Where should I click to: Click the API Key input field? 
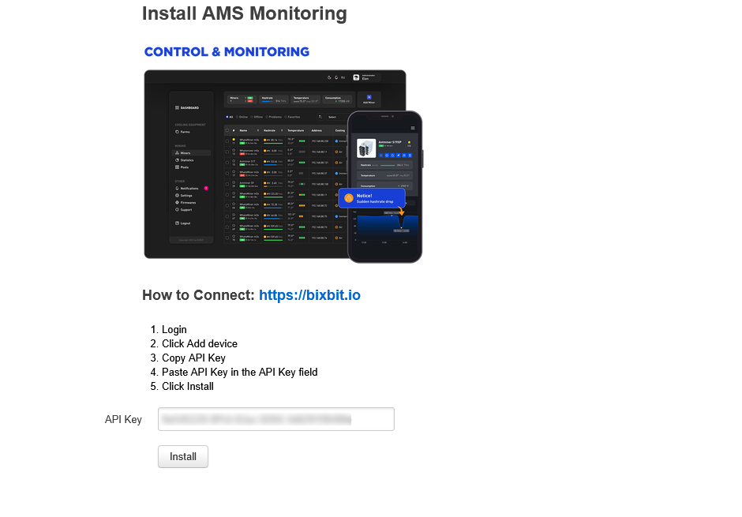[276, 419]
